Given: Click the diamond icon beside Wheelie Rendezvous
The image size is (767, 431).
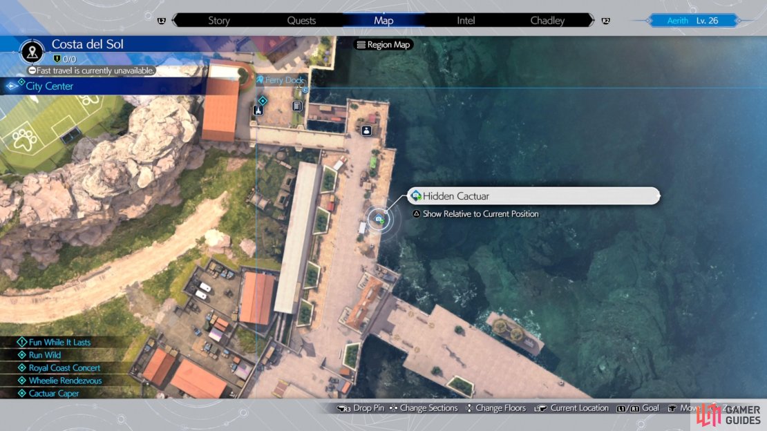Looking at the screenshot, I should coord(21,380).
